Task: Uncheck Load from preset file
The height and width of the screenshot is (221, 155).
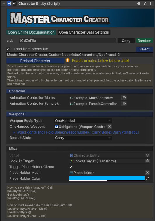Action: [8, 49]
